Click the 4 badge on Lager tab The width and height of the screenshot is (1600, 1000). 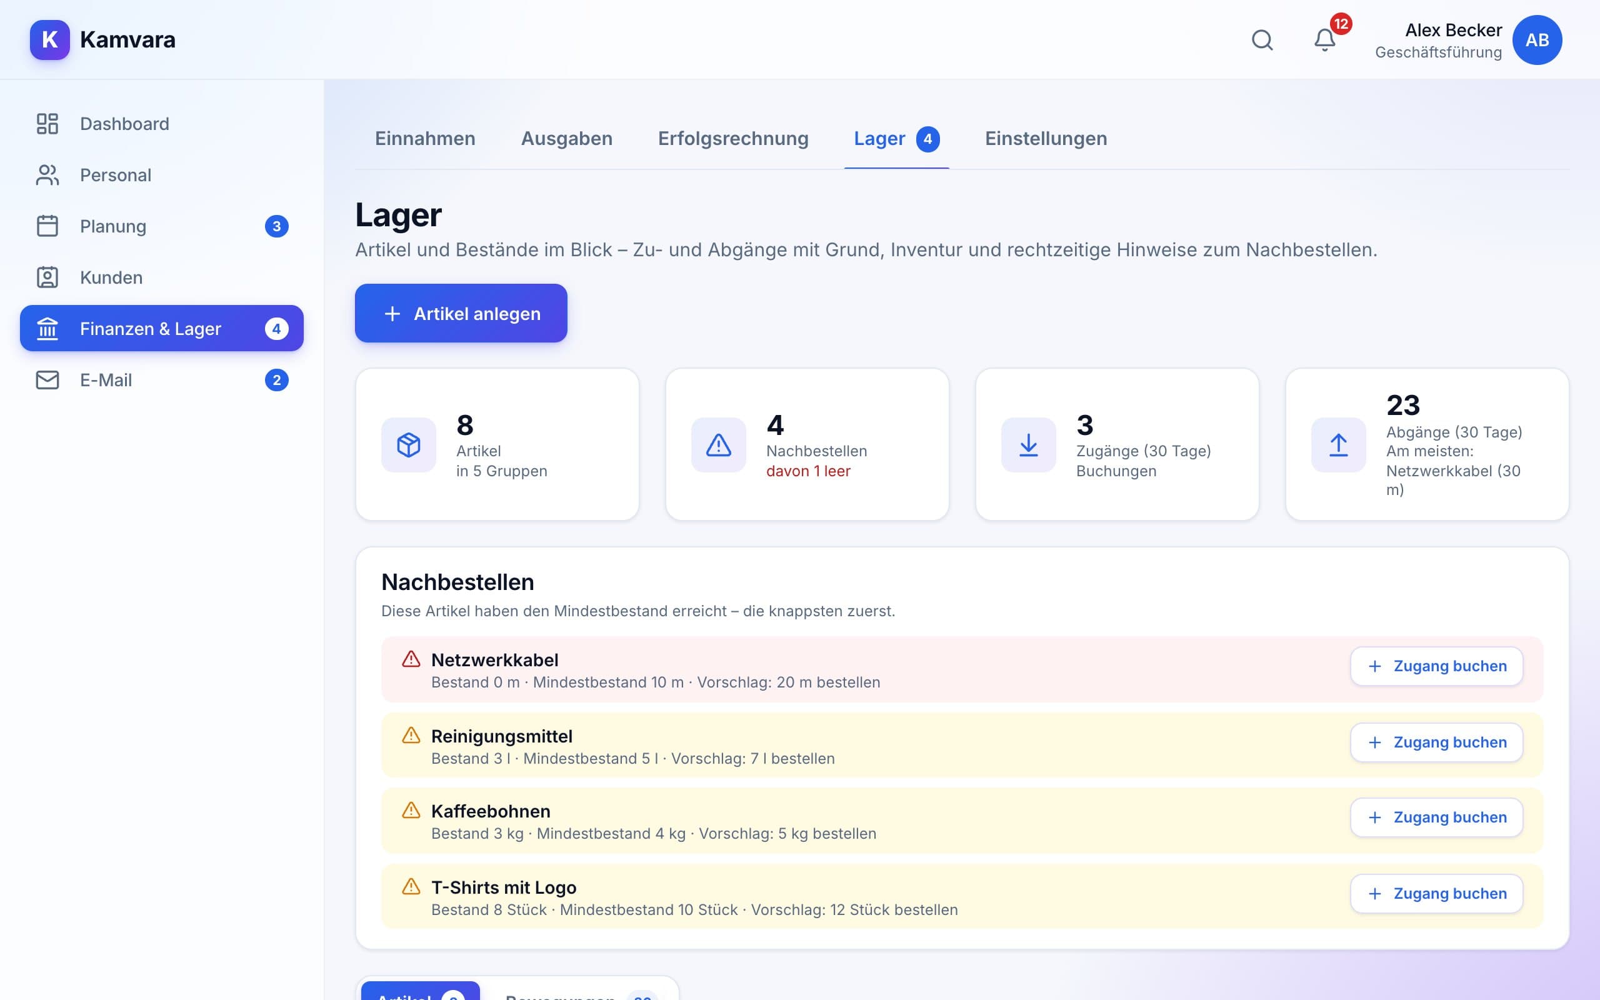[927, 139]
